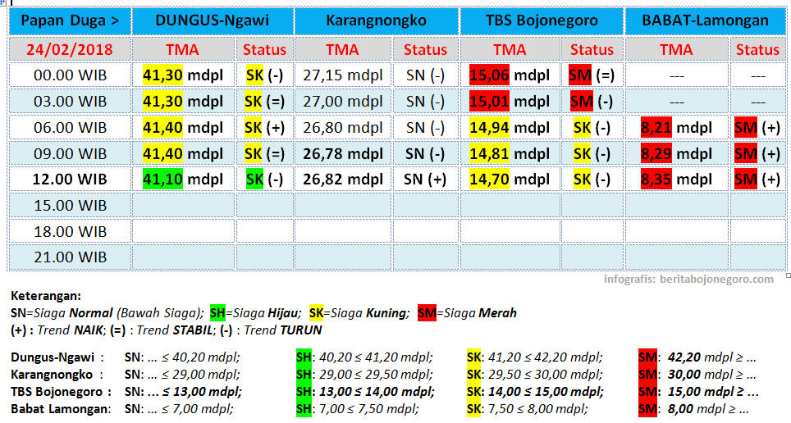The image size is (791, 423).
Task: Select the Papan Duga header cell
Action: coord(70,20)
